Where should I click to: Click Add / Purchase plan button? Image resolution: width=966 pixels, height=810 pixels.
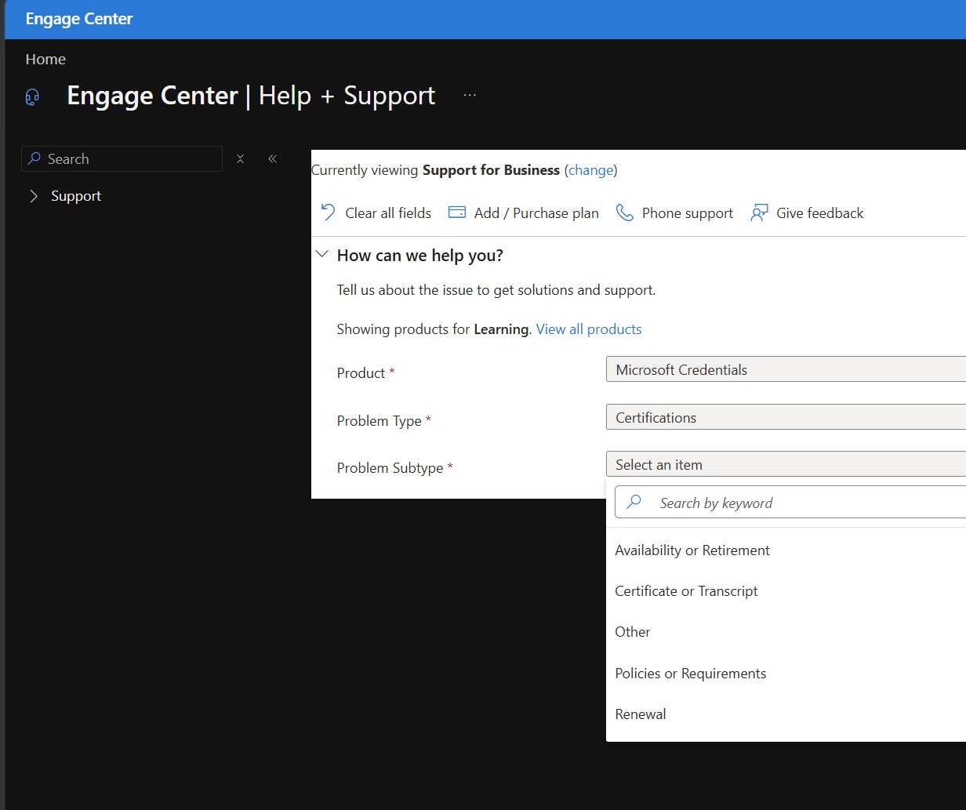click(524, 213)
